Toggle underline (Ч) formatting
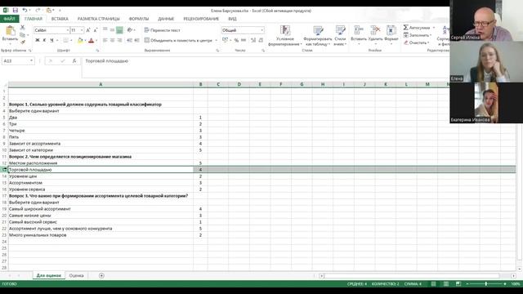 pyautogui.click(x=51, y=40)
